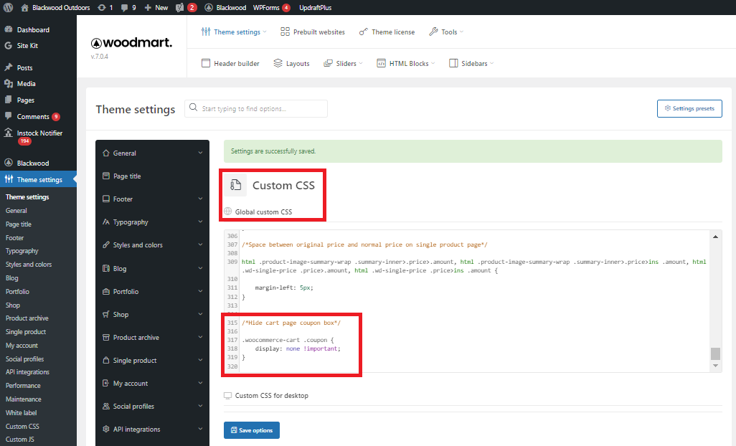Open Theme license tab
Screen dimensions: 736x446
pos(387,32)
